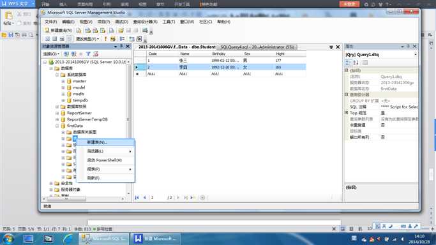This screenshot has width=436, height=245.
Task: Expand the Top 规范 property row
Action: [346, 113]
